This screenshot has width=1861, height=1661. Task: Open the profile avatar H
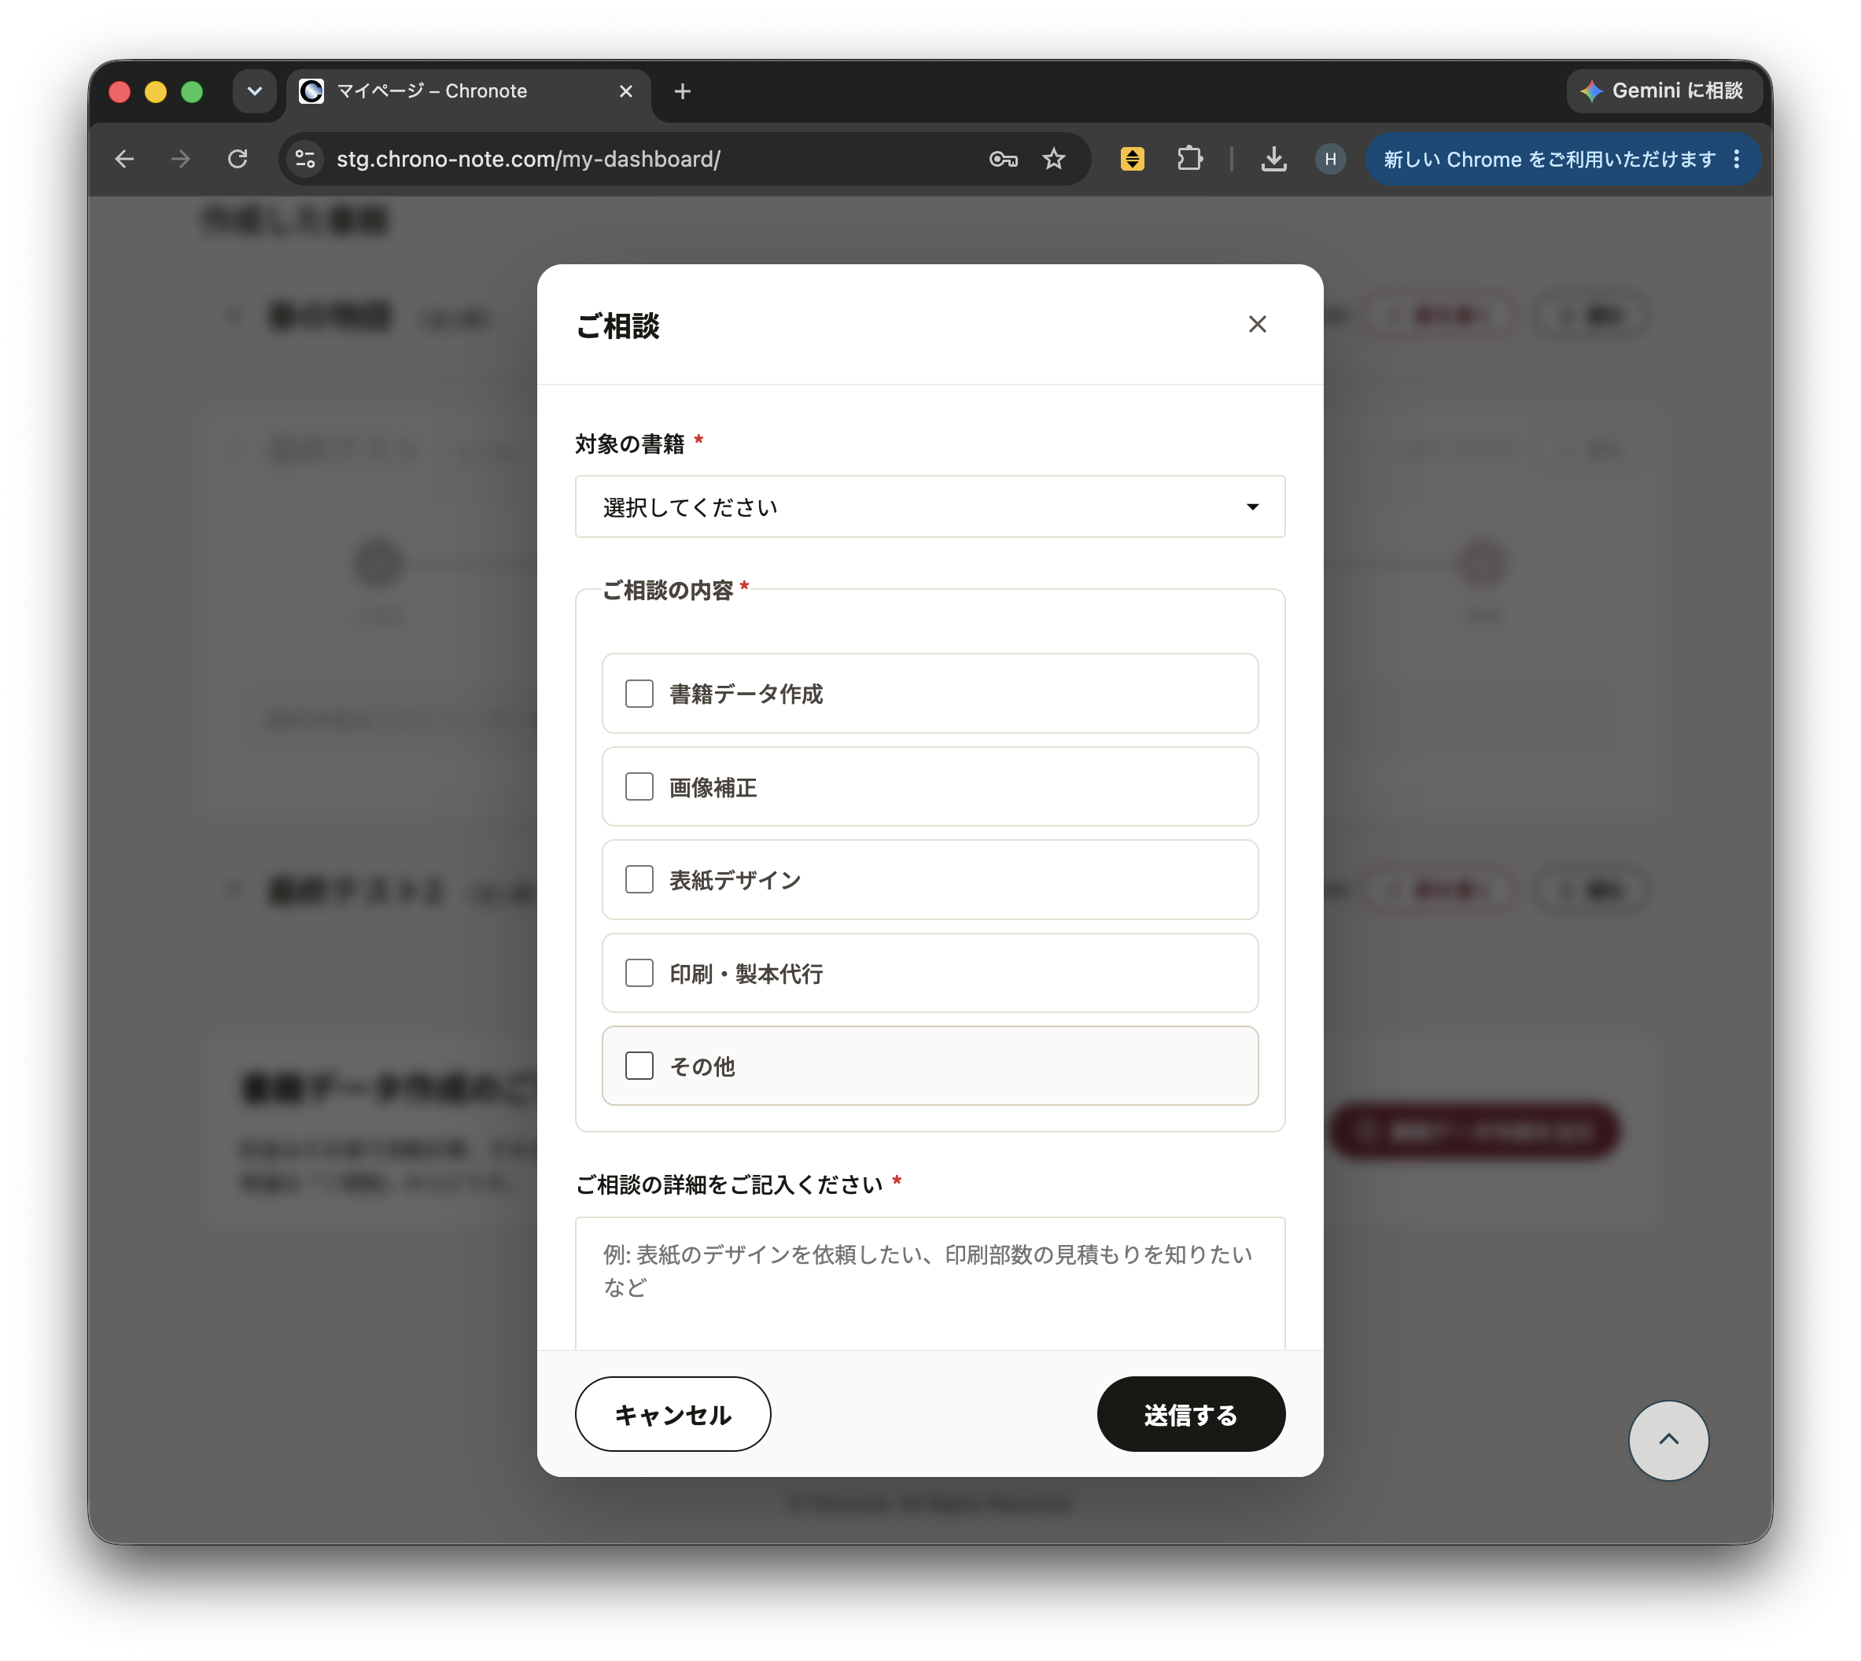click(x=1330, y=159)
